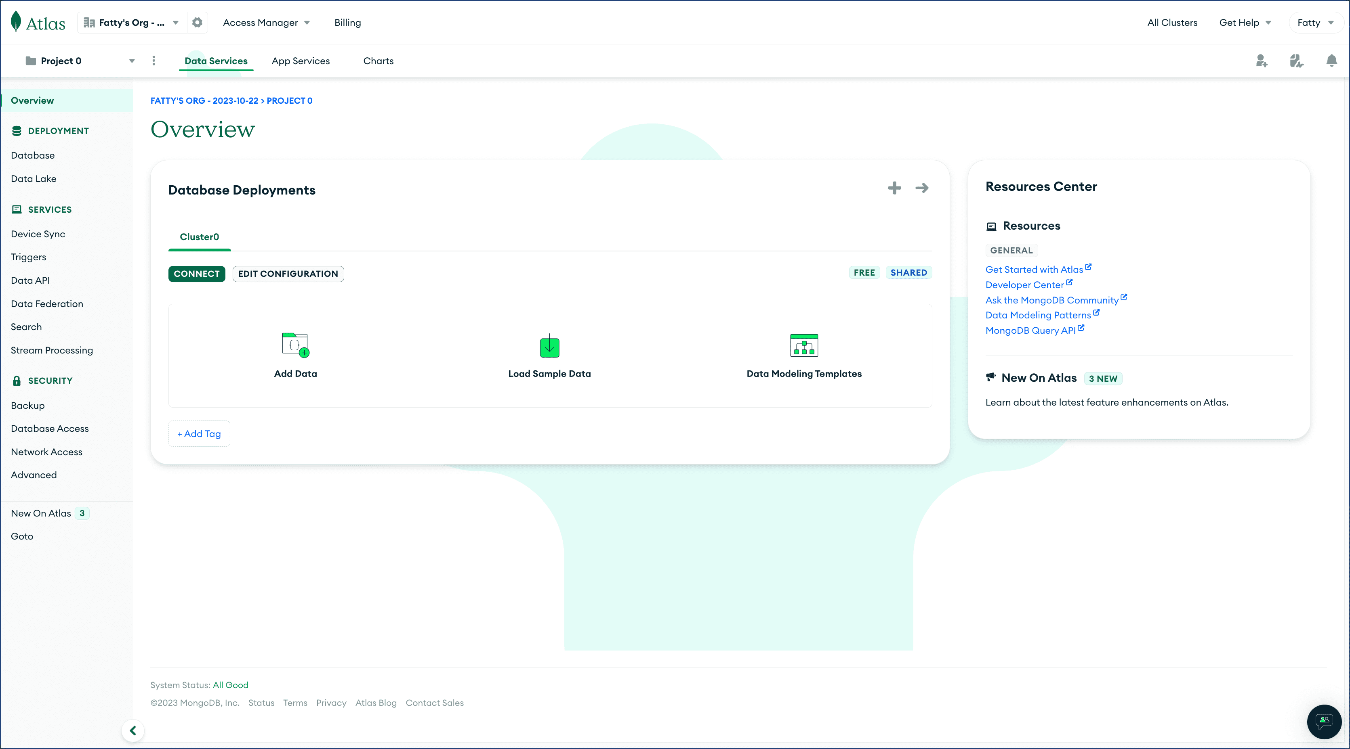Image resolution: width=1350 pixels, height=749 pixels.
Task: Open the Get Help dropdown
Action: tap(1245, 23)
